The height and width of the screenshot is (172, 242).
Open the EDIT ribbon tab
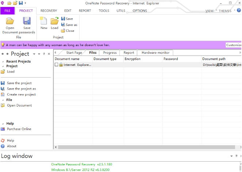[x=68, y=11]
